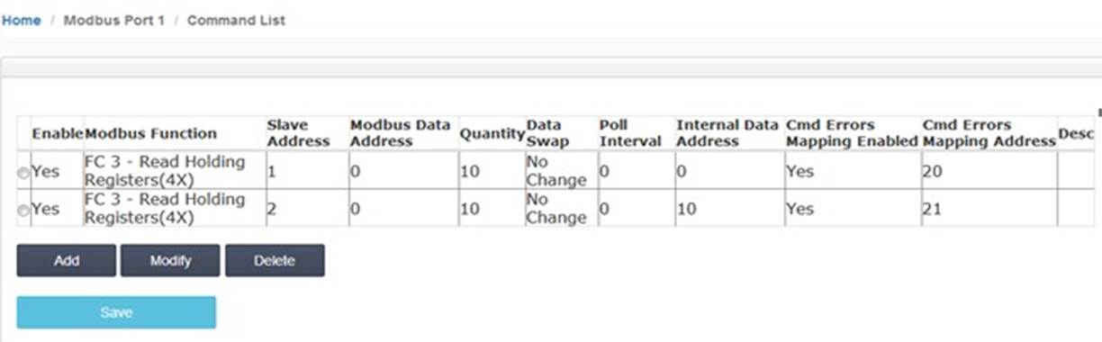The width and height of the screenshot is (1102, 342).
Task: Click the Add button
Action: click(67, 261)
